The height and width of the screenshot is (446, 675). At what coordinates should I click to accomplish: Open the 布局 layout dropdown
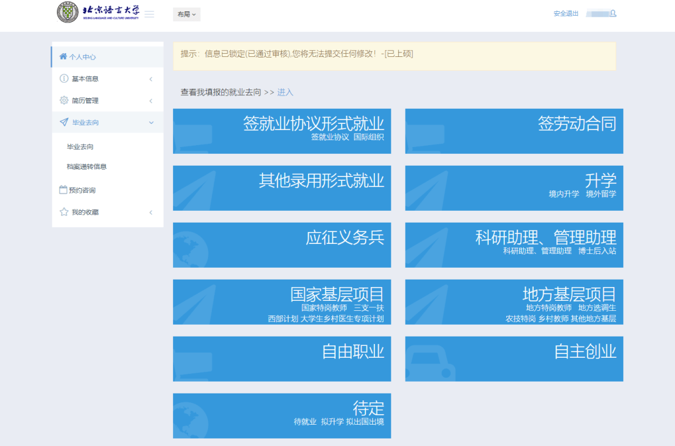(186, 14)
